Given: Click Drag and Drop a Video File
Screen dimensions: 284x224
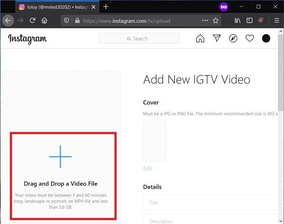Looking at the screenshot, I should 61,184.
